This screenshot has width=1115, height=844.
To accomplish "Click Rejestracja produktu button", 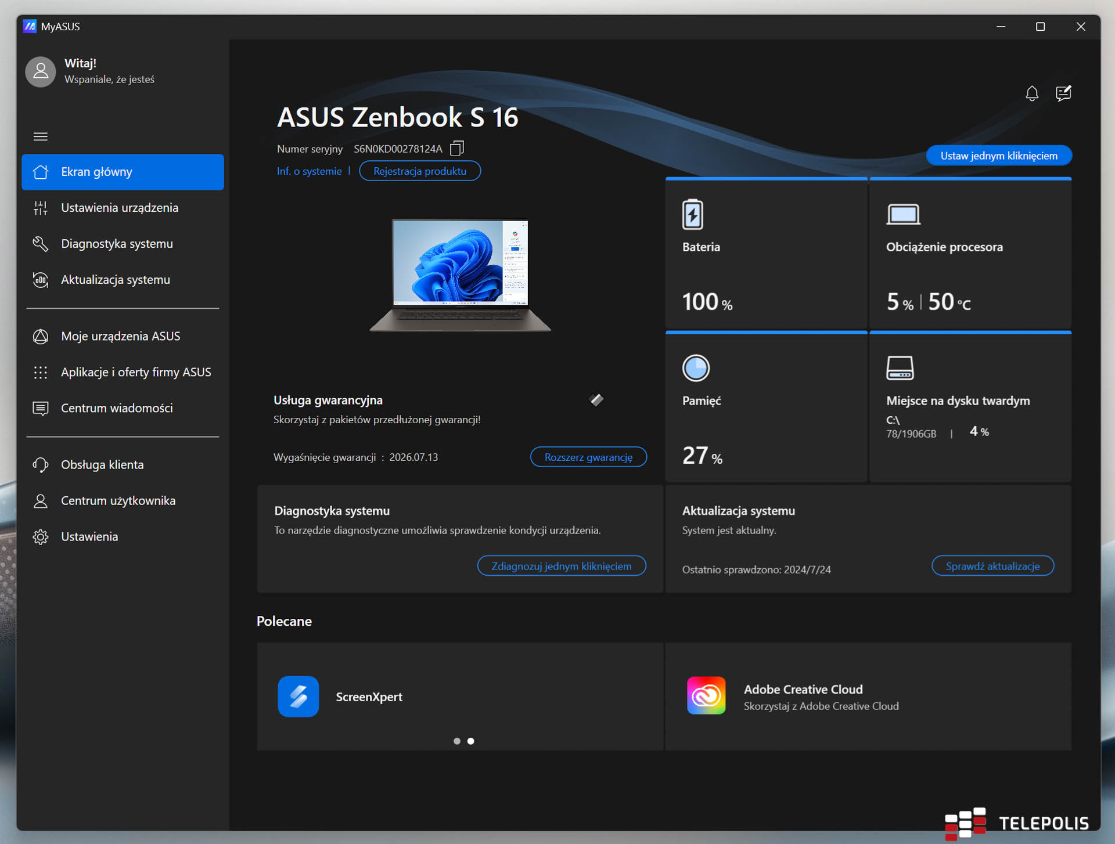I will click(x=419, y=171).
